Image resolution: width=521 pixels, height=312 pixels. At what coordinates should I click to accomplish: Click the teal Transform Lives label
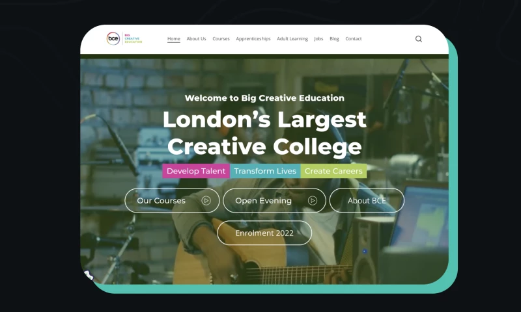click(x=265, y=171)
